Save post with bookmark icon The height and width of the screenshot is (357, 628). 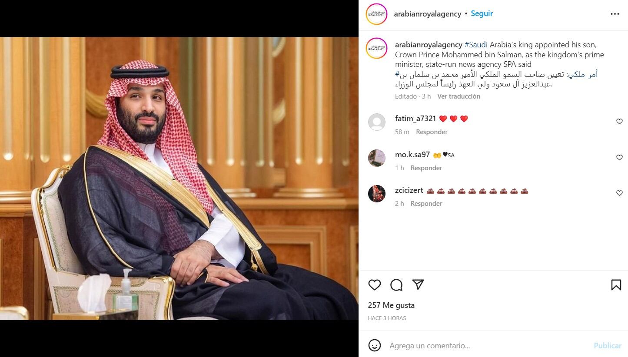point(616,285)
